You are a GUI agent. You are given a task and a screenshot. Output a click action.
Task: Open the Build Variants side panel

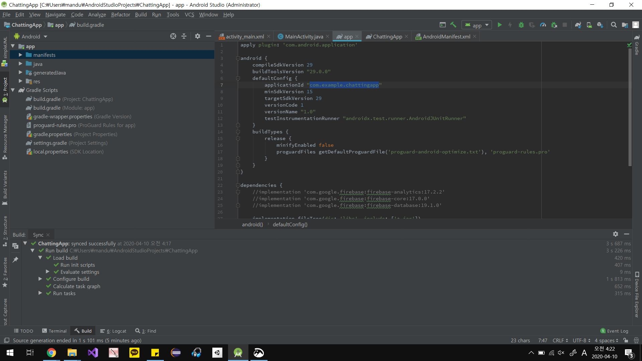[x=5, y=188]
